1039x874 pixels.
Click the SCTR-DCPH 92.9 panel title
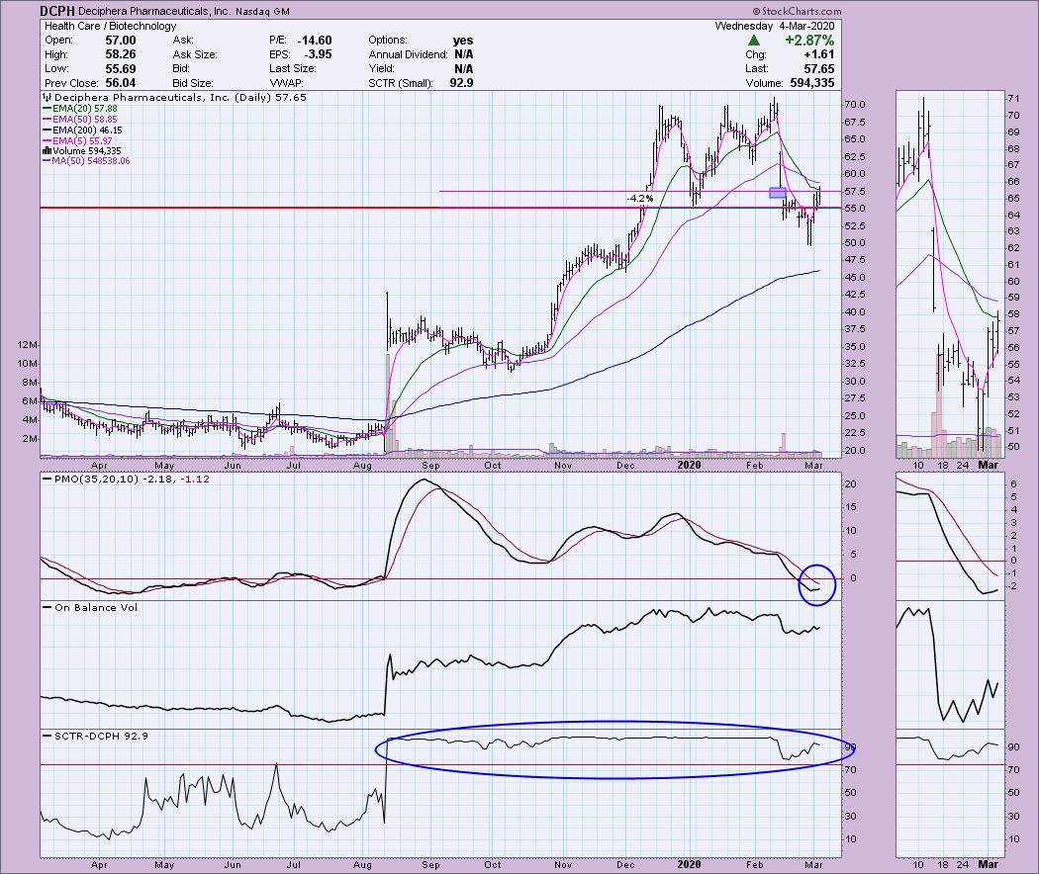pyautogui.click(x=101, y=736)
